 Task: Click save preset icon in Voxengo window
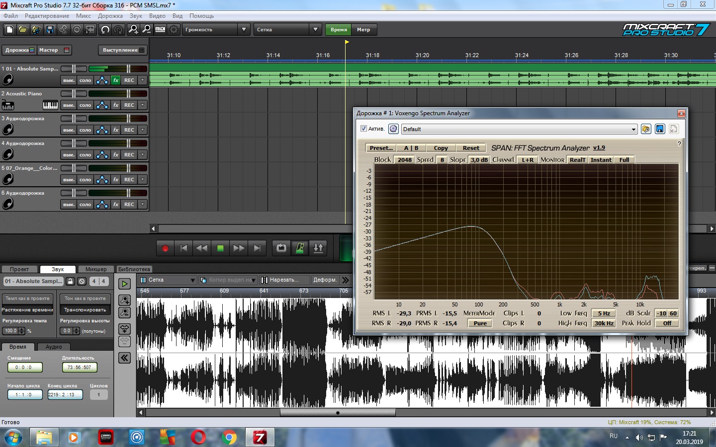[x=660, y=129]
